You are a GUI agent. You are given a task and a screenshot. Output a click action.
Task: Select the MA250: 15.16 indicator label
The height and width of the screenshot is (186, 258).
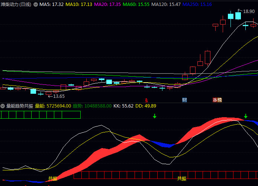tap(197, 4)
